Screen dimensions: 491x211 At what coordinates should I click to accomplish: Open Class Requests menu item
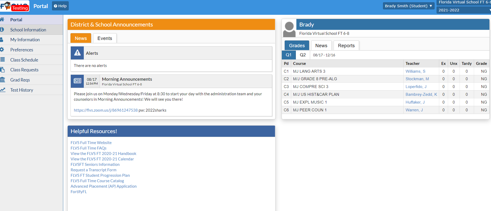24,70
